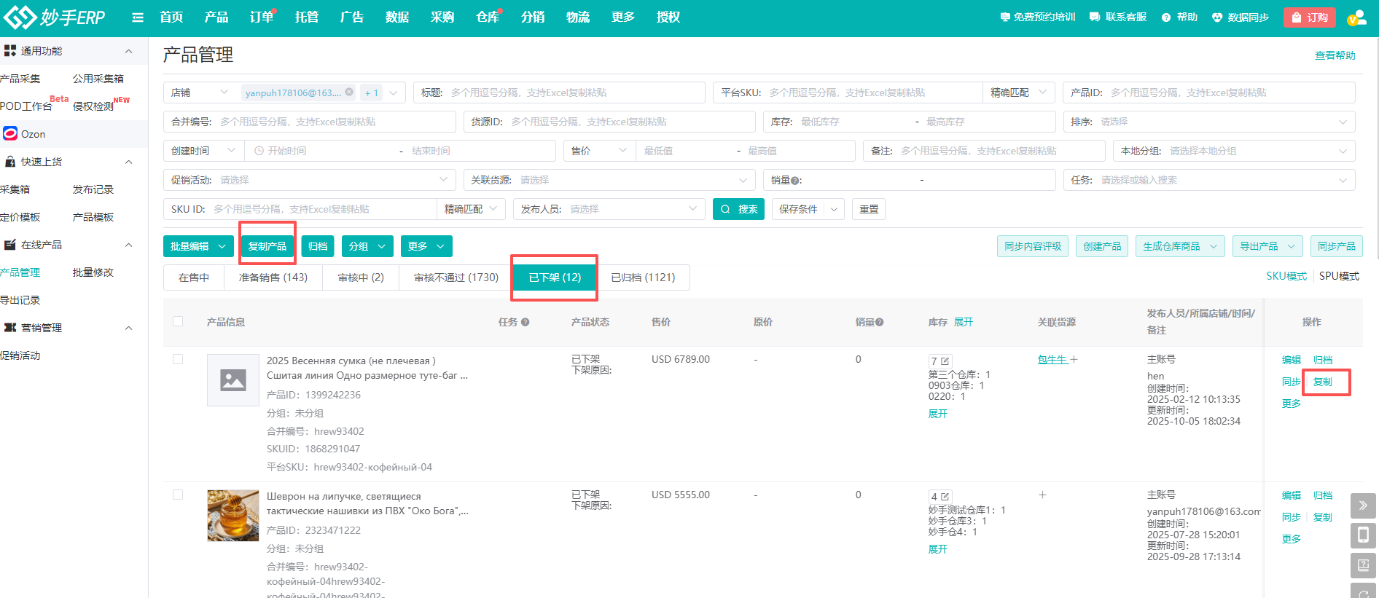Click the red 订购 button
This screenshot has height=598, width=1379.
[x=1309, y=17]
